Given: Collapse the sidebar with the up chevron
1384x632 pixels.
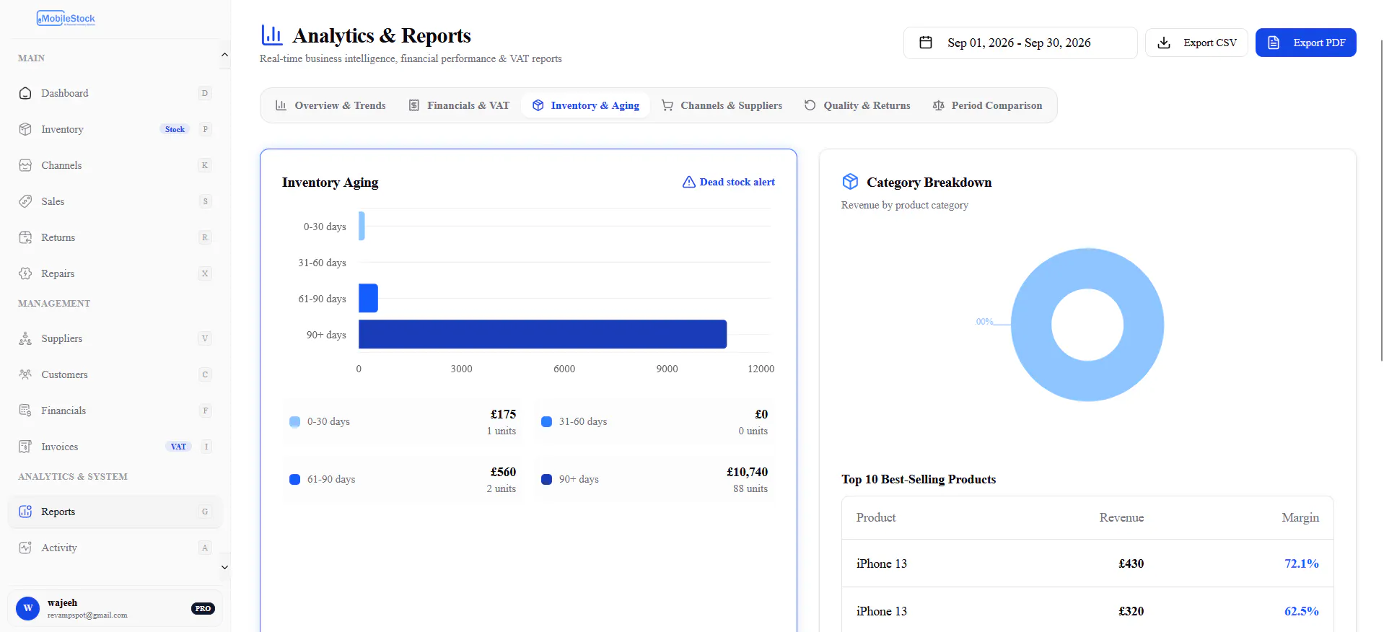Looking at the screenshot, I should [224, 55].
